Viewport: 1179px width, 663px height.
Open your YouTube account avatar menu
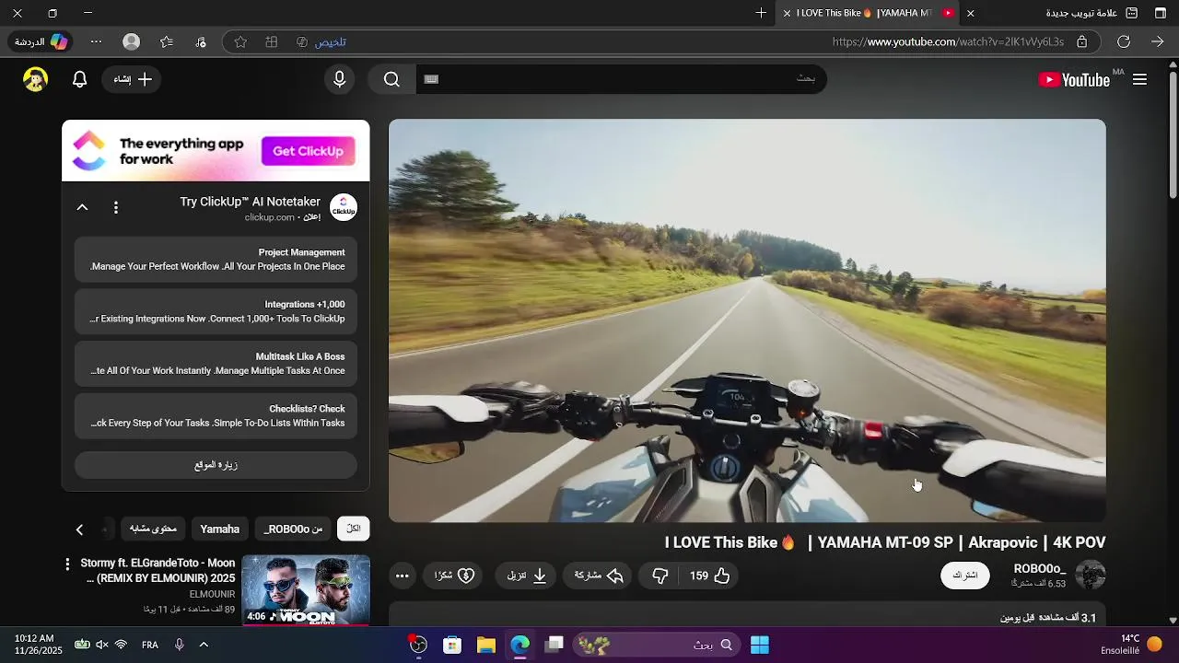(x=35, y=79)
